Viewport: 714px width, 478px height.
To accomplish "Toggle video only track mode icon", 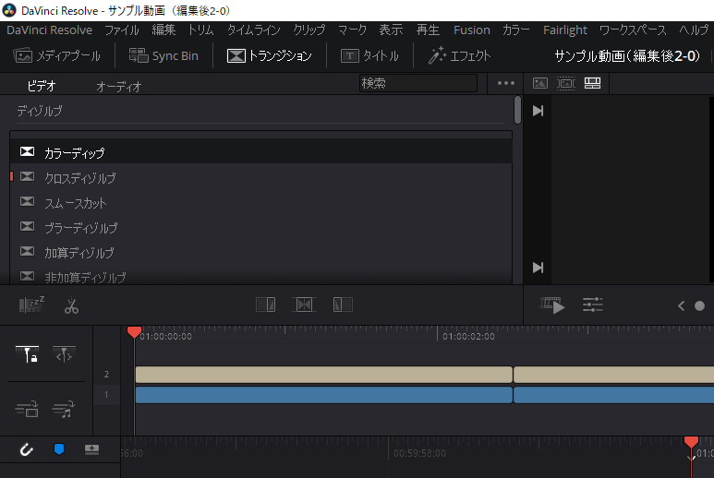I will (x=27, y=410).
